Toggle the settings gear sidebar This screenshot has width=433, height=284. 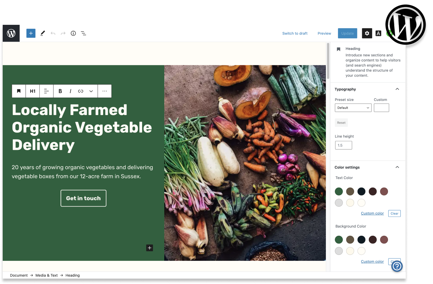pyautogui.click(x=367, y=33)
